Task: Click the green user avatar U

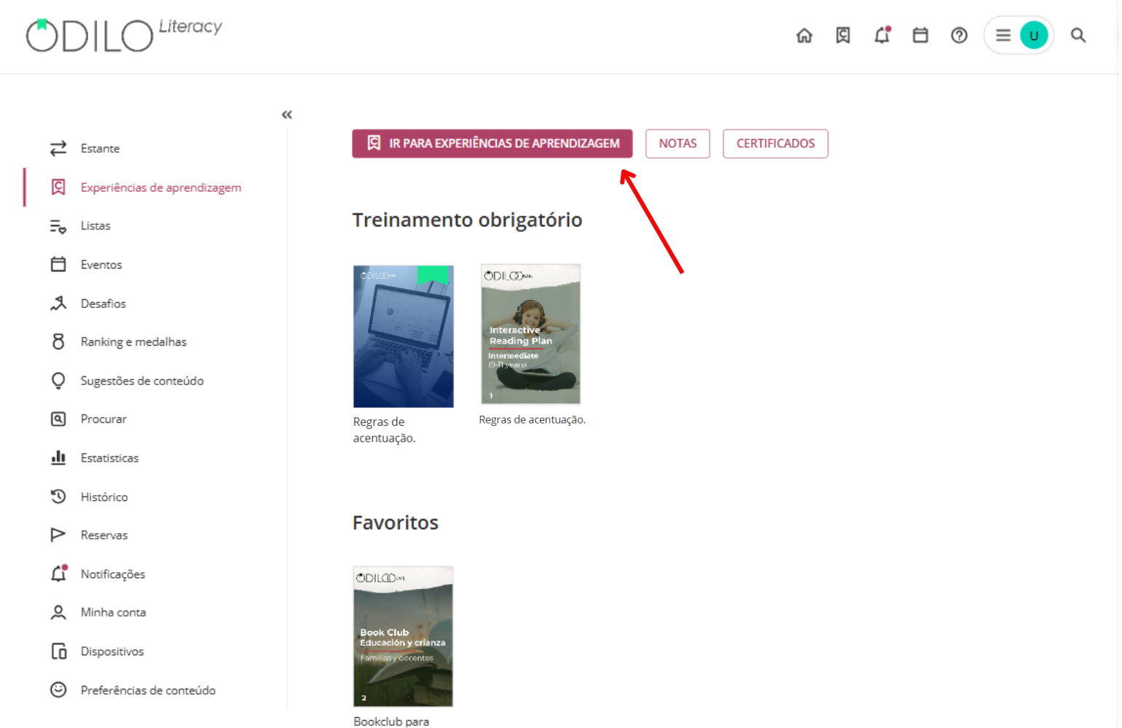Action: [1034, 35]
